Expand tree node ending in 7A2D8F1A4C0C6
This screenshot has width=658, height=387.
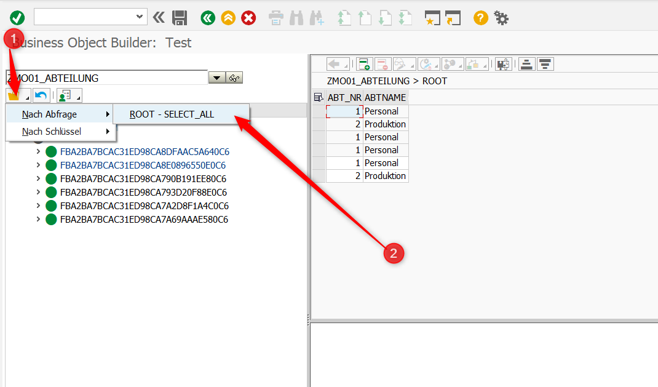click(x=38, y=205)
